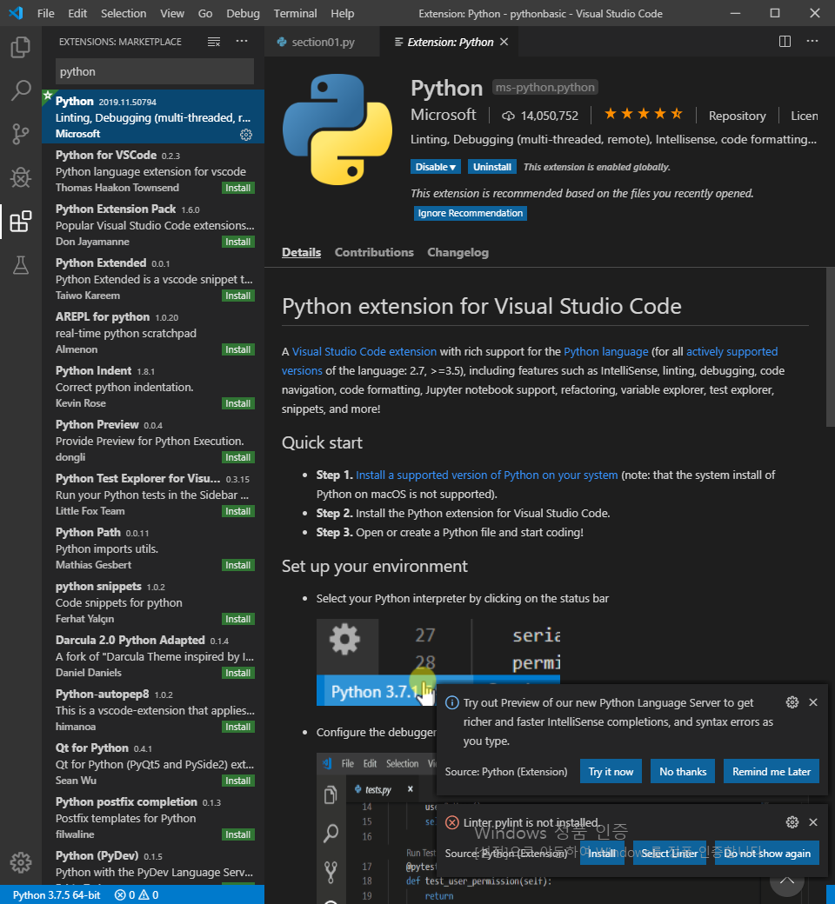
Task: Open the Source Control view
Action: tap(21, 134)
